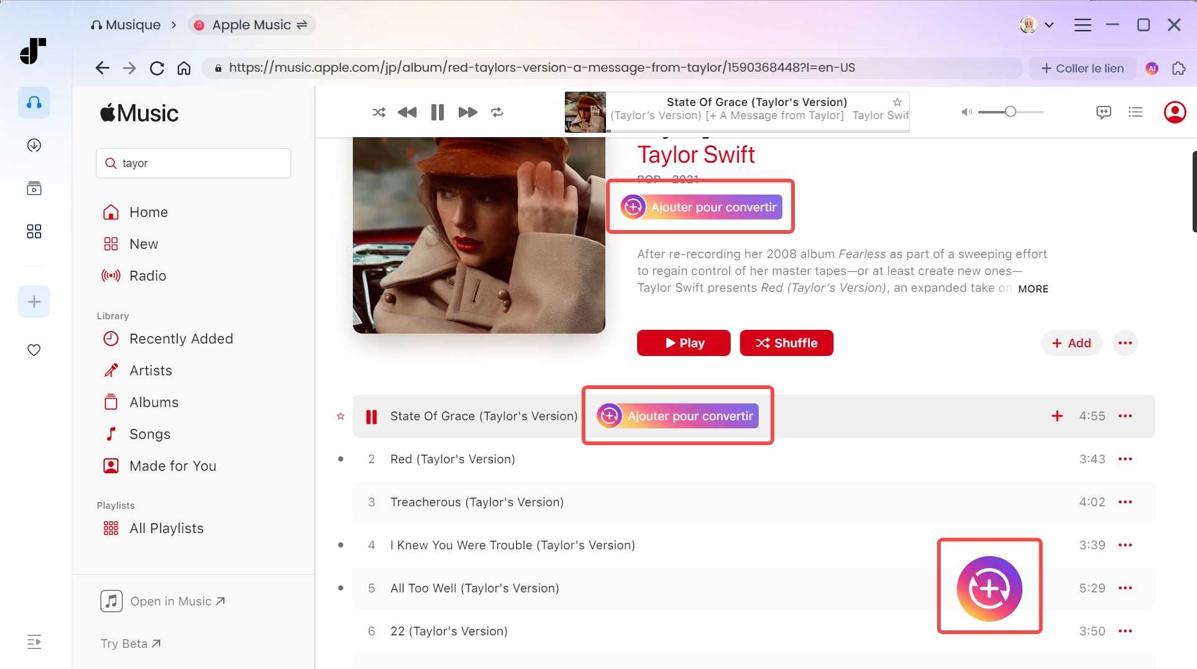
Task: Go to the Musique breadcrumb menu
Action: tap(126, 24)
